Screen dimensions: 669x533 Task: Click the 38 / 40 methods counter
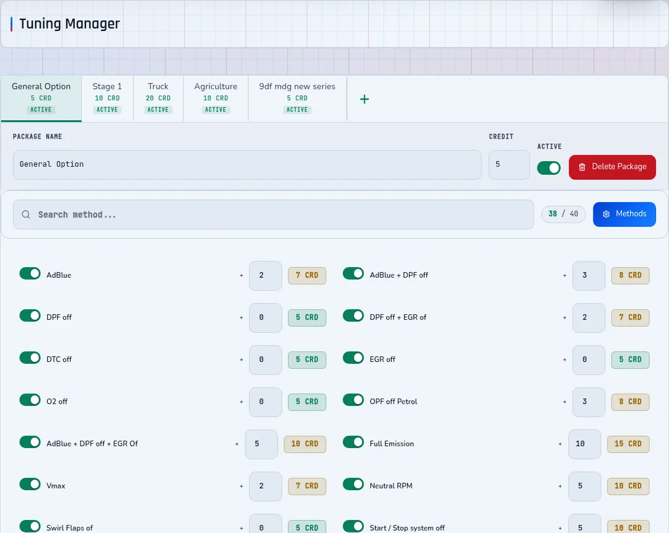click(x=563, y=214)
